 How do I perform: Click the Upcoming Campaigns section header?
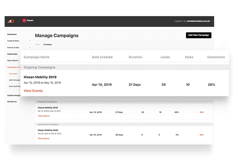(48, 125)
